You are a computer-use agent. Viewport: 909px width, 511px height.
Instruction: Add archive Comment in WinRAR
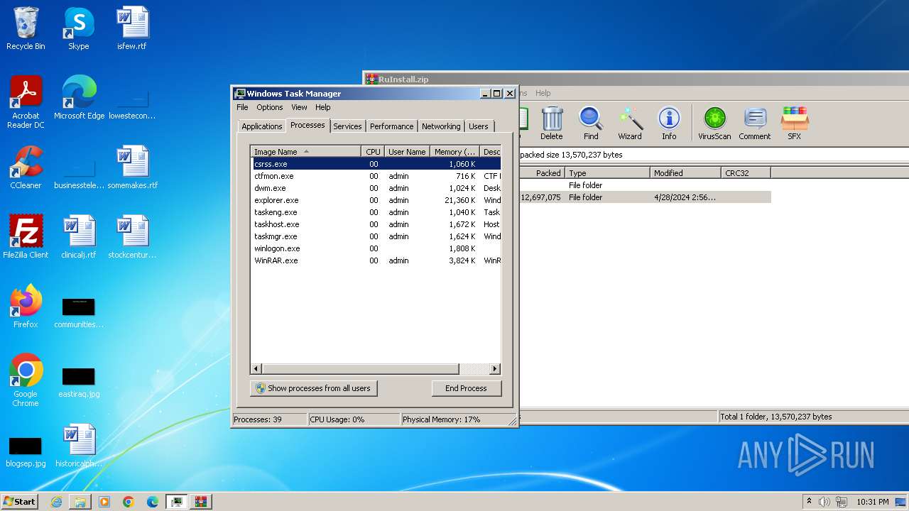754,123
